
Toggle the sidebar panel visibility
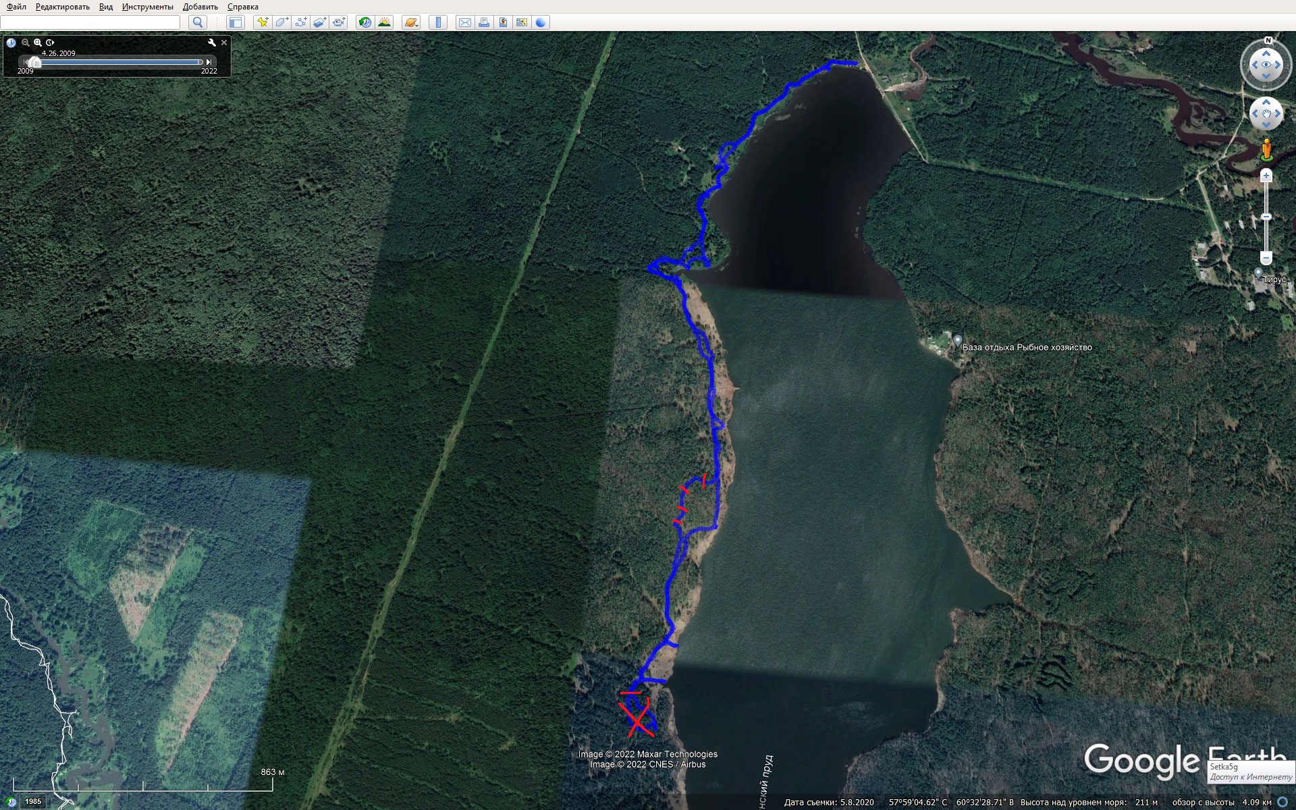(235, 22)
